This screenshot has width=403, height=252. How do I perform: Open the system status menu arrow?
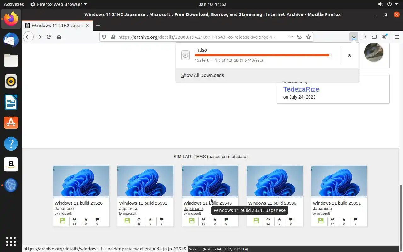(x=397, y=4)
